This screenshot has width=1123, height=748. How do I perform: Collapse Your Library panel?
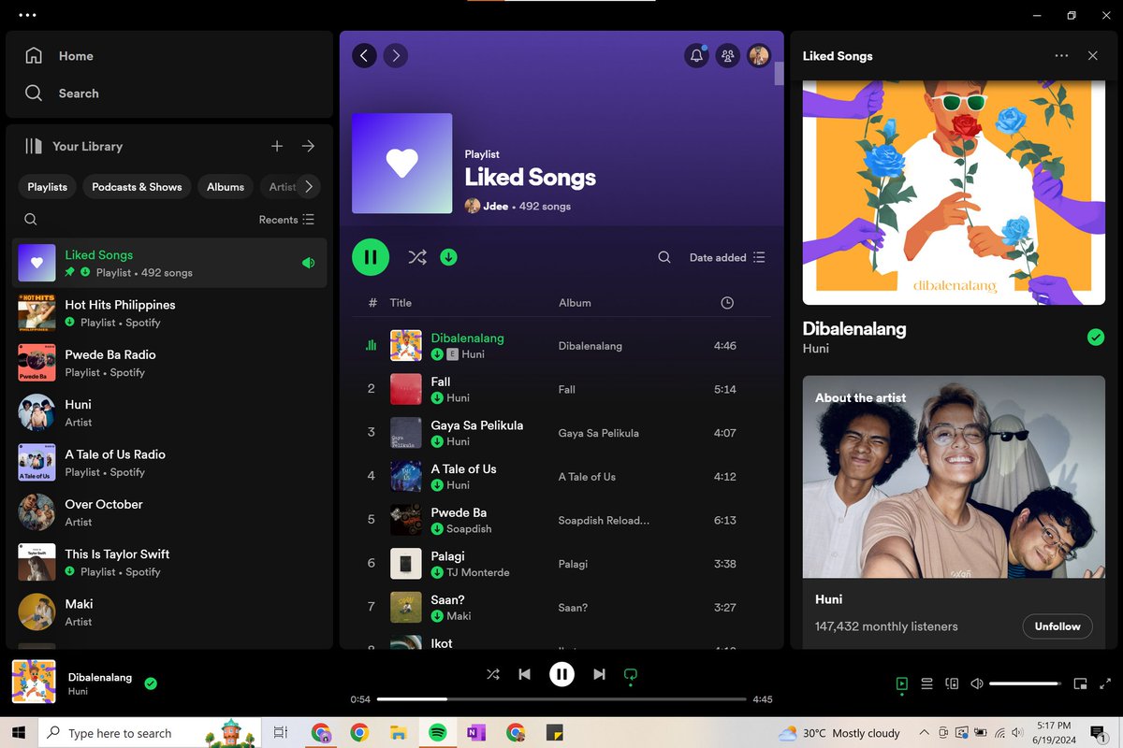coord(74,146)
